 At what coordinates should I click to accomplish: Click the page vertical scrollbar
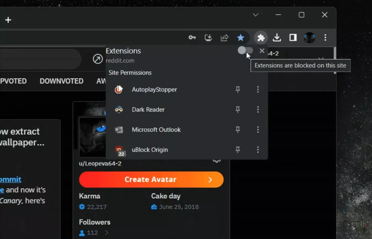335,60
